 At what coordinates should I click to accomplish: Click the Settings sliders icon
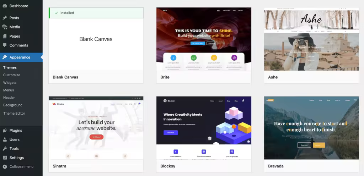coord(5,158)
